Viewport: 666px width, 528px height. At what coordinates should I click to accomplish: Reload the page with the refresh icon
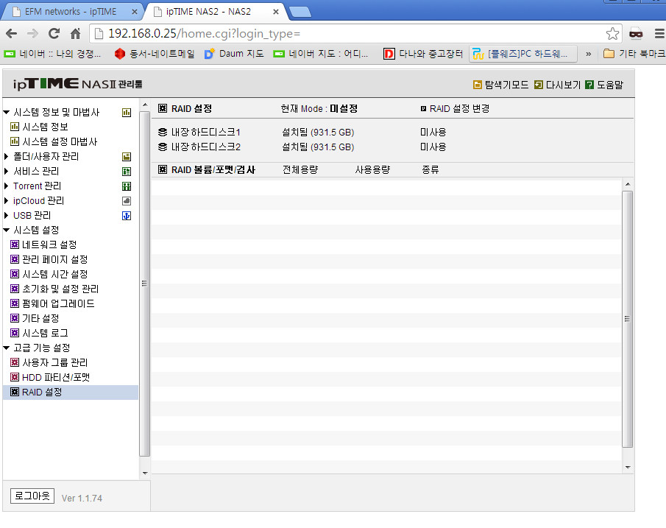point(54,34)
